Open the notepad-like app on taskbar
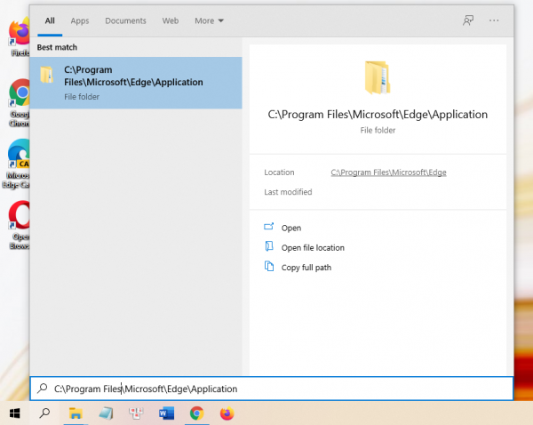This screenshot has width=533, height=425. (106, 413)
